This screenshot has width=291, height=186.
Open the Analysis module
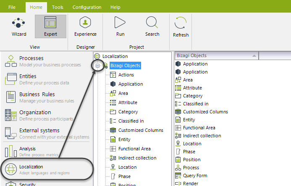[x=31, y=151]
